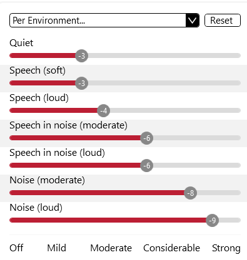Image resolution: width=247 pixels, height=260 pixels.
Task: Click the Noise (loud) slider handle showing -9
Action: (213, 220)
